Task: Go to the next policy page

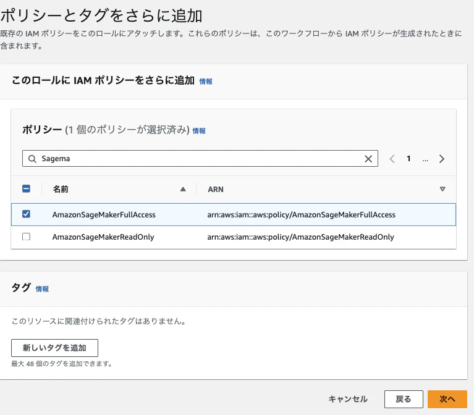Action: click(442, 159)
